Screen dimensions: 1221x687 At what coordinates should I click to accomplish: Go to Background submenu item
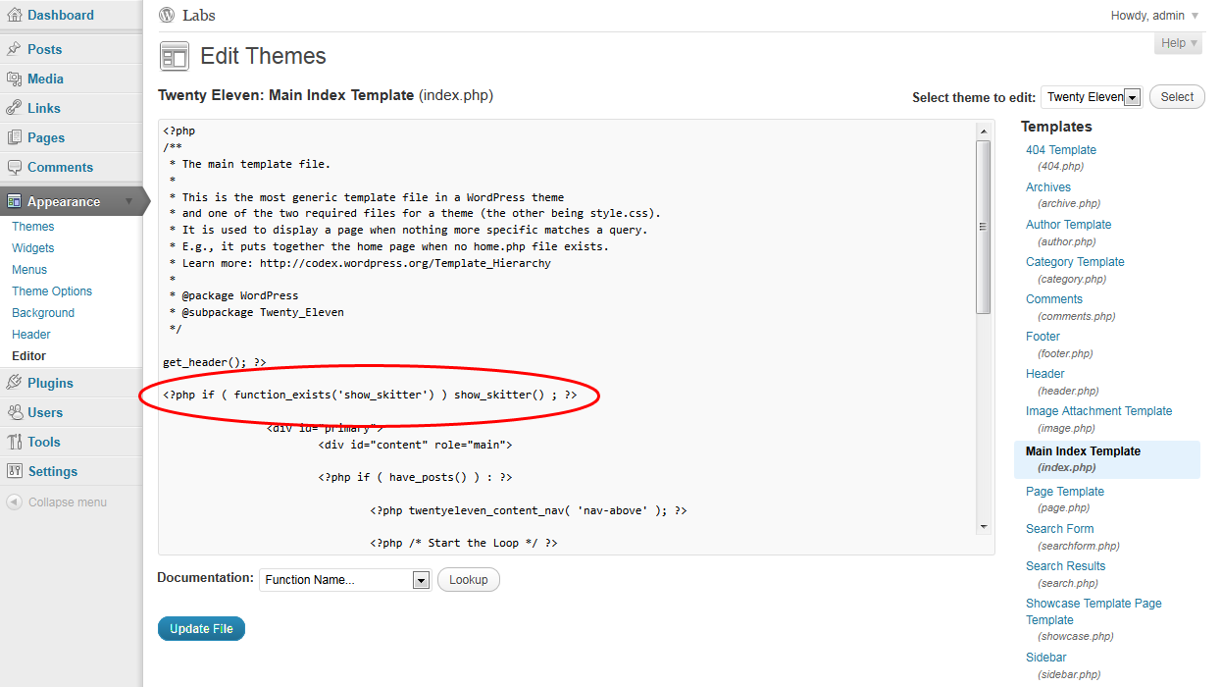(x=43, y=313)
